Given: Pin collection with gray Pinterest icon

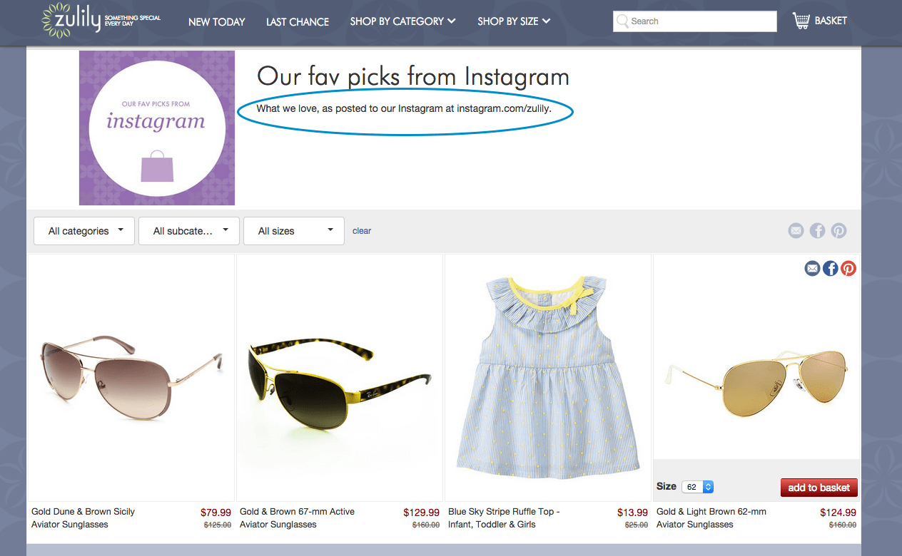Looking at the screenshot, I should pos(838,230).
